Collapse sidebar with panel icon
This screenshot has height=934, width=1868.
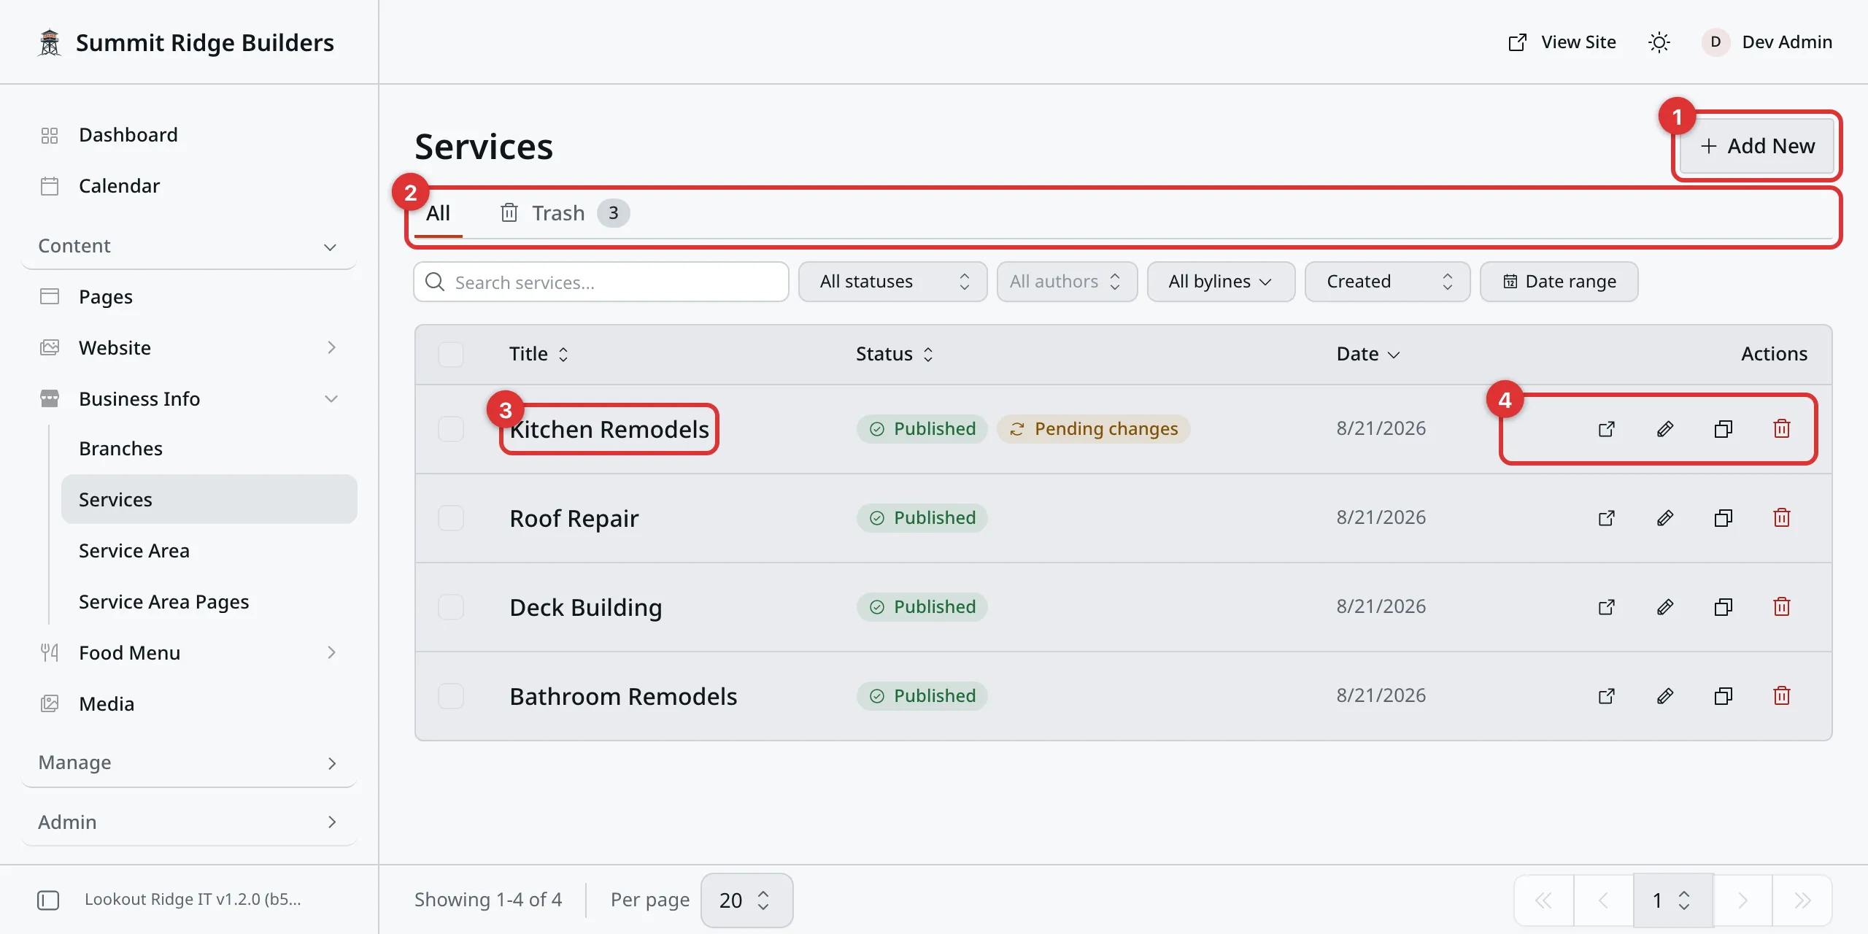[48, 900]
